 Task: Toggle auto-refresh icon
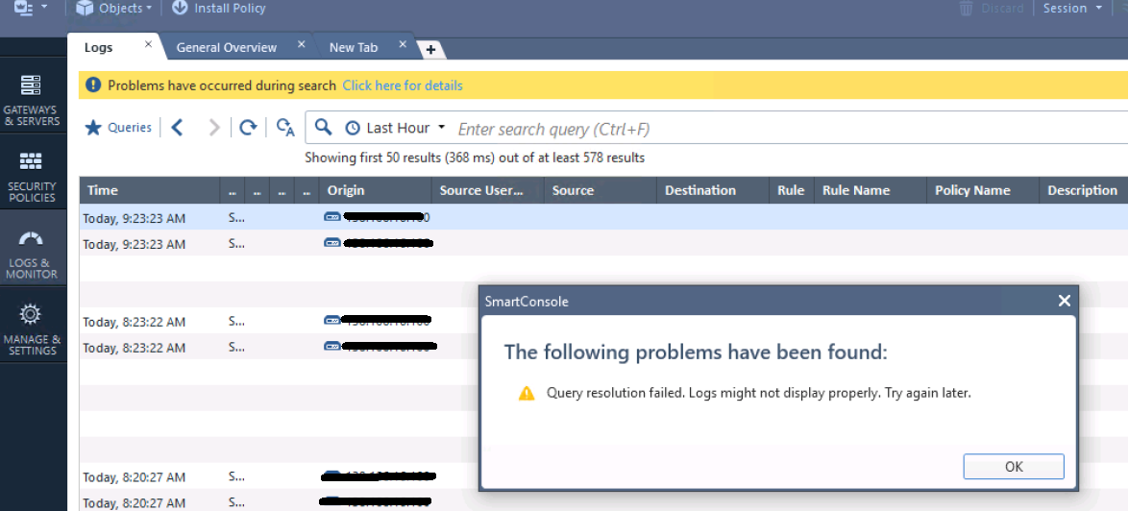coord(285,128)
